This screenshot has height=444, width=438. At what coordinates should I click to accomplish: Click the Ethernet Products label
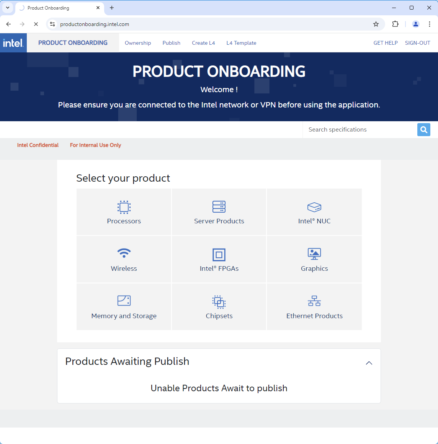click(314, 316)
